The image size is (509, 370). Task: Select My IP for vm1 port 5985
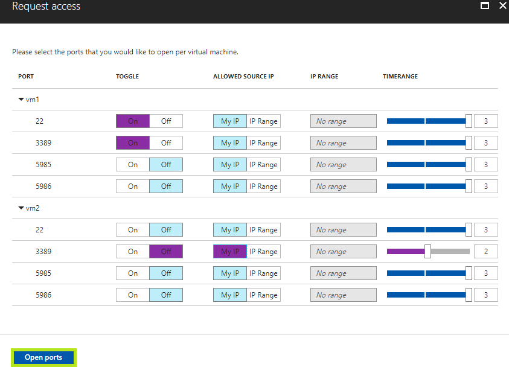tap(230, 165)
